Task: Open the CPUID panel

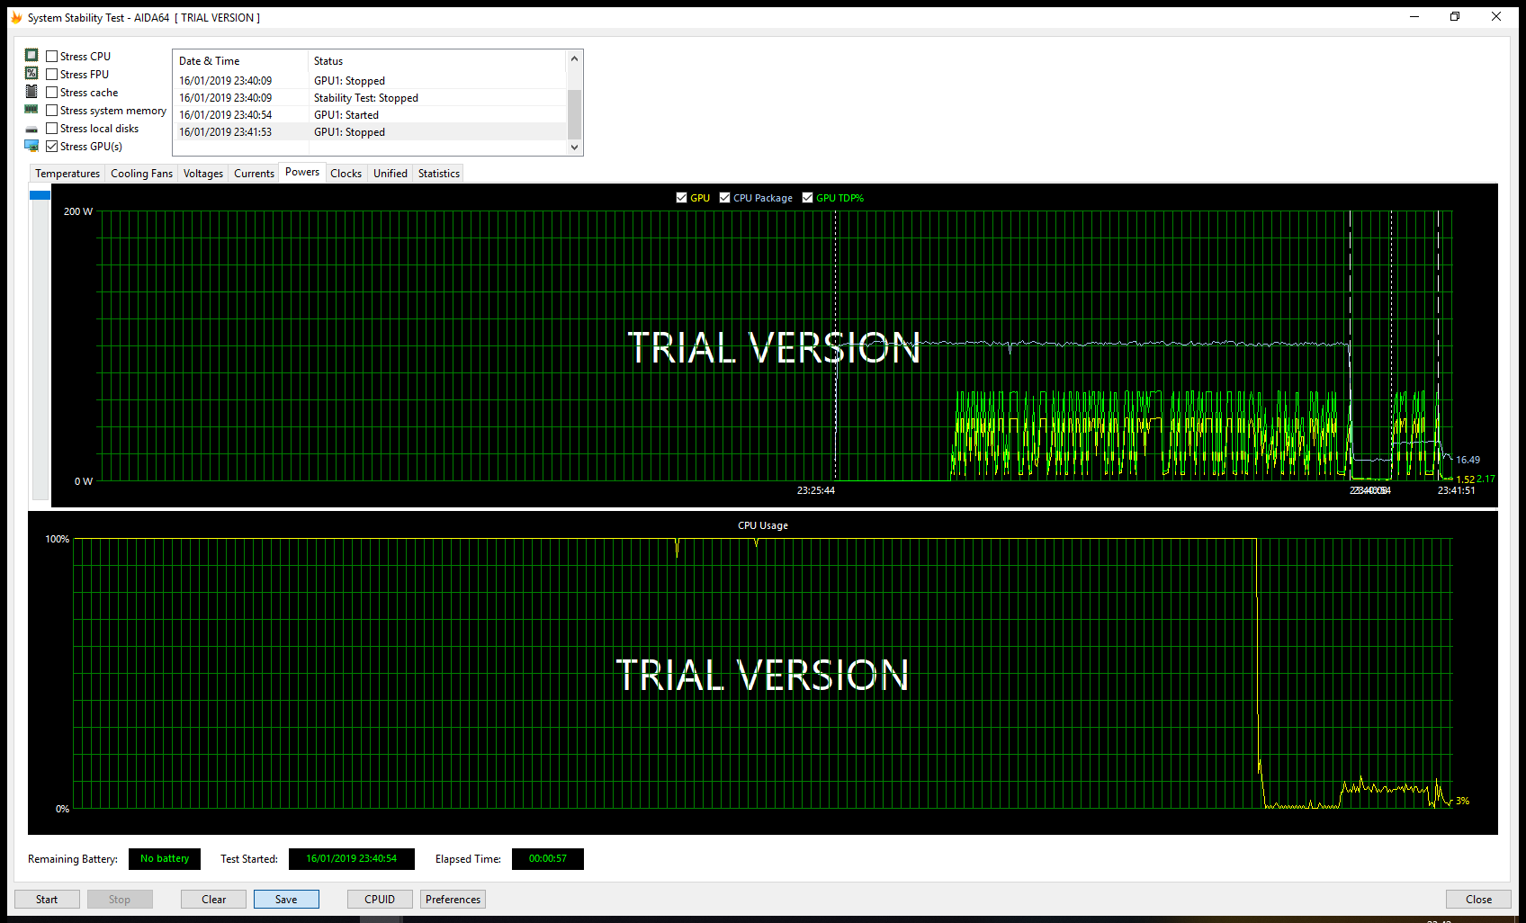Action: point(380,899)
